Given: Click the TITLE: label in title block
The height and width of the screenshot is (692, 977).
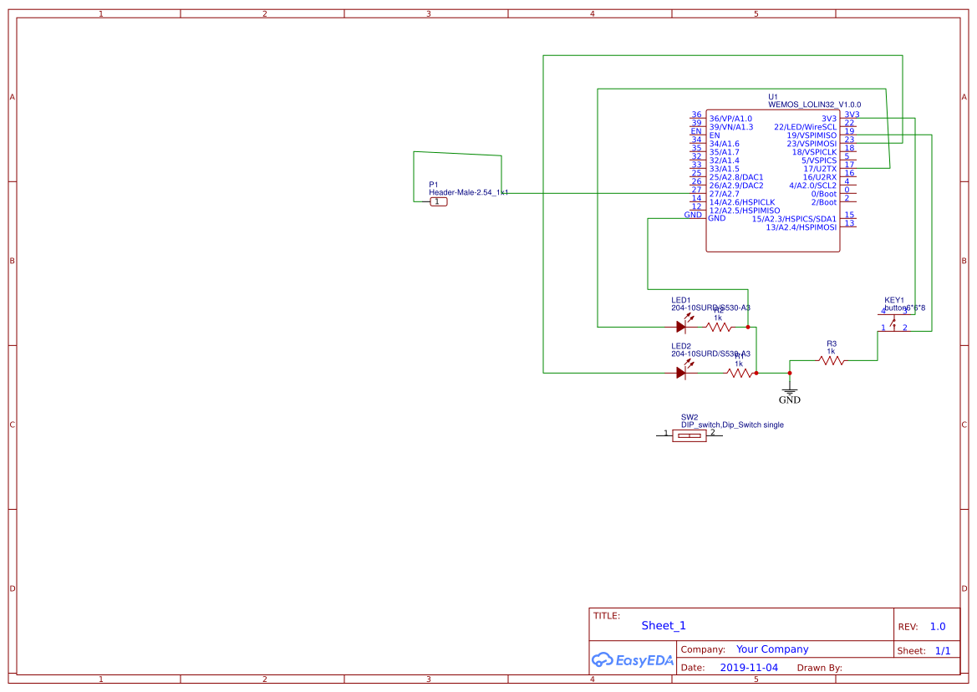Looking at the screenshot, I should click(606, 616).
